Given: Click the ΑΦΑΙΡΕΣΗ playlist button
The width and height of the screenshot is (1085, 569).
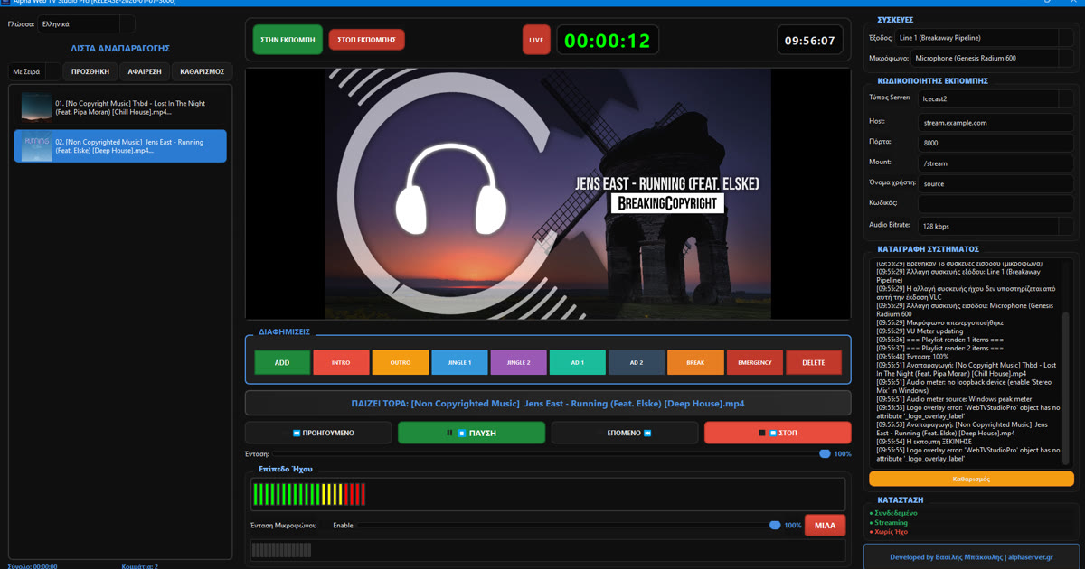Looking at the screenshot, I should (x=145, y=71).
